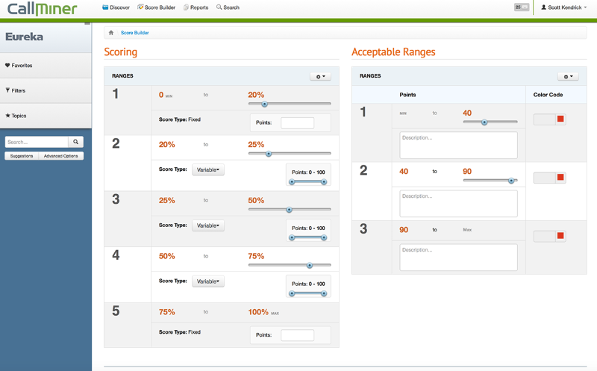
Task: Collapse the Eureka sidebar using the handle icon
Action: click(87, 24)
